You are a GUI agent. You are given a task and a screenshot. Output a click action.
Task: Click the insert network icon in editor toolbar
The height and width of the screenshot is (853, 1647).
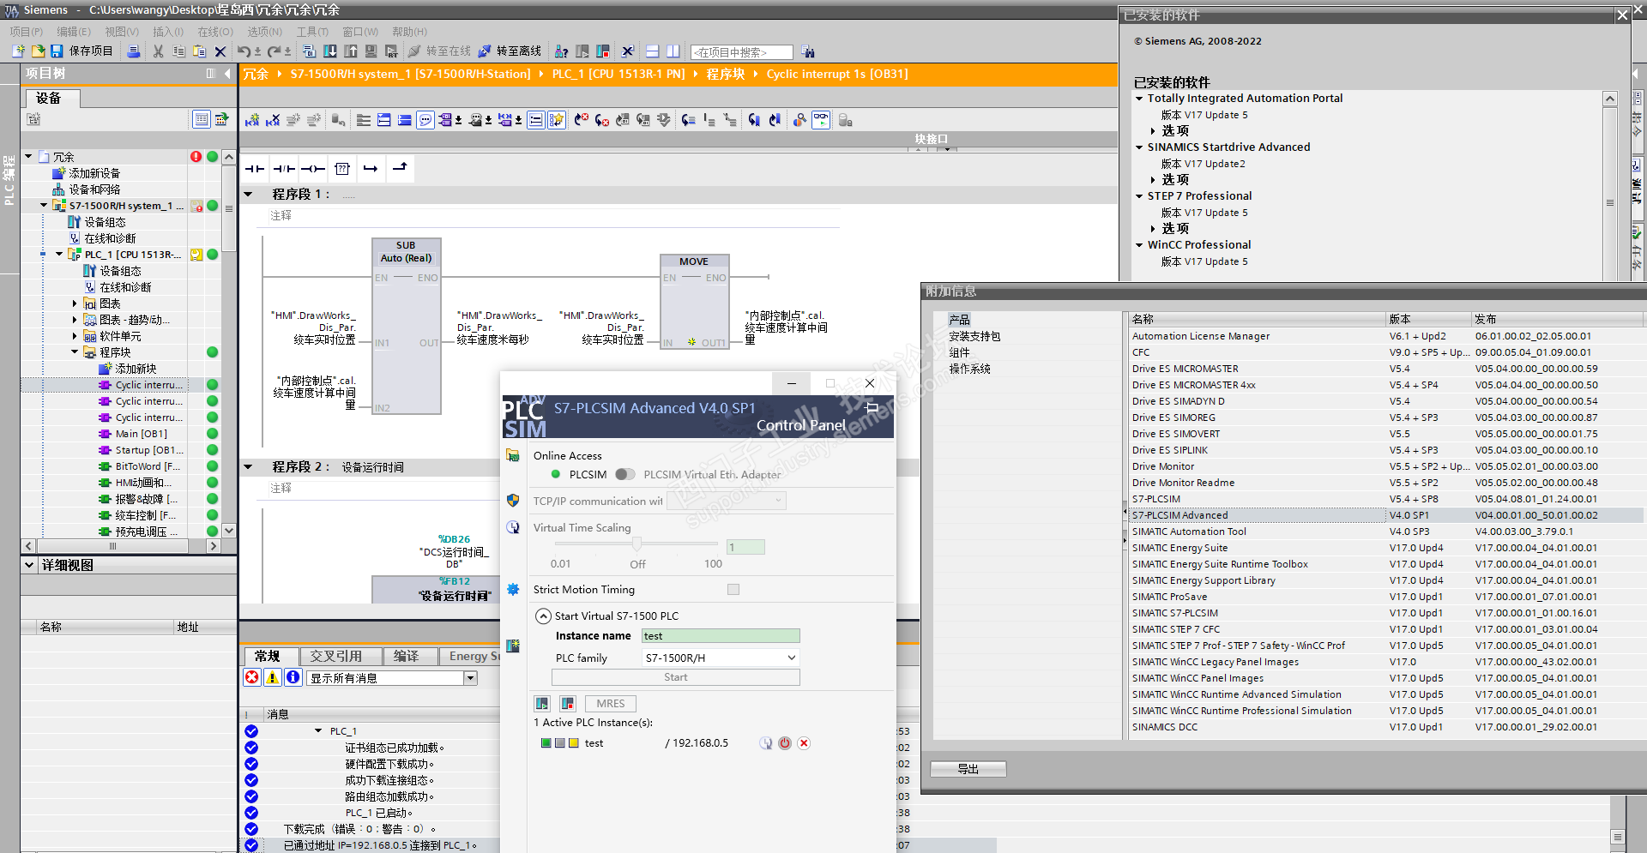pyautogui.click(x=252, y=120)
